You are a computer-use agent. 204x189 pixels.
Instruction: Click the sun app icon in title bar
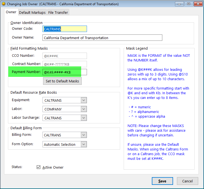4,4
